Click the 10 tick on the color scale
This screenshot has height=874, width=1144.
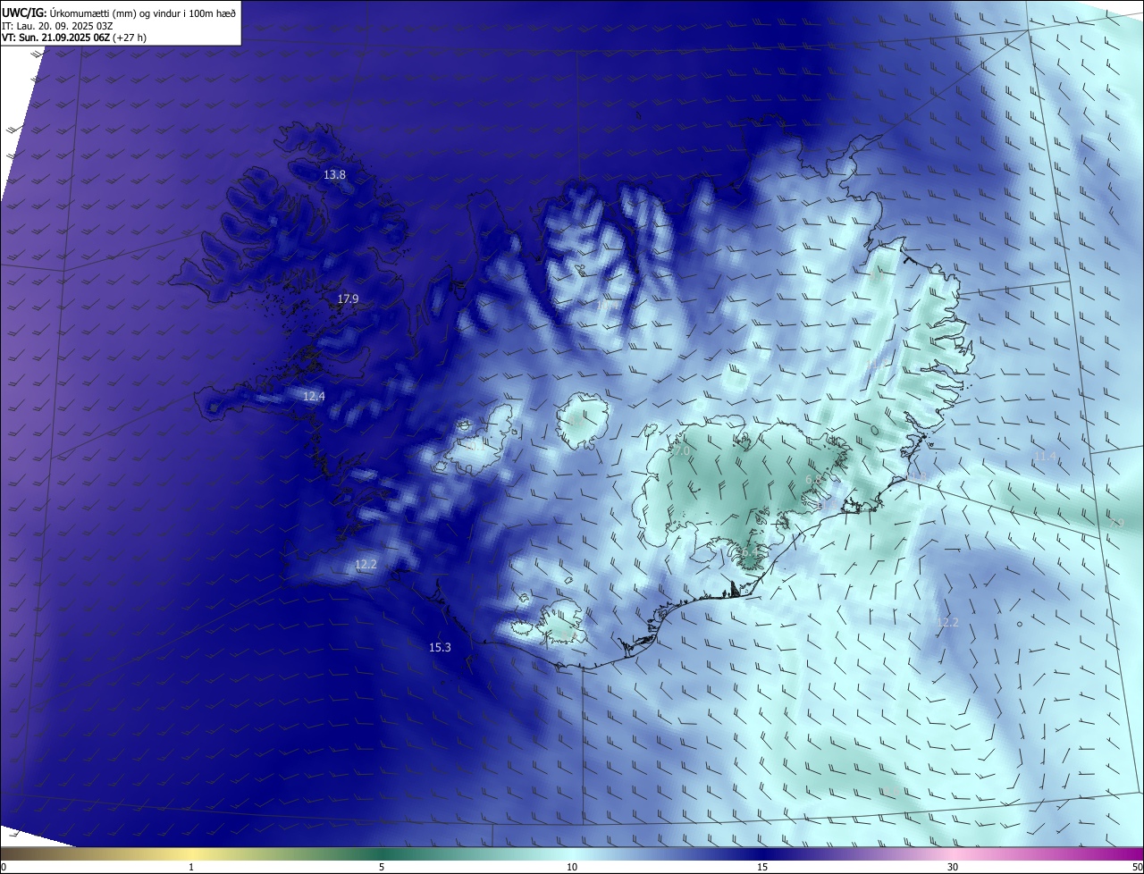click(x=572, y=867)
